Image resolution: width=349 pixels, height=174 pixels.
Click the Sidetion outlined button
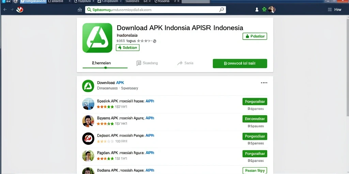tap(127, 48)
